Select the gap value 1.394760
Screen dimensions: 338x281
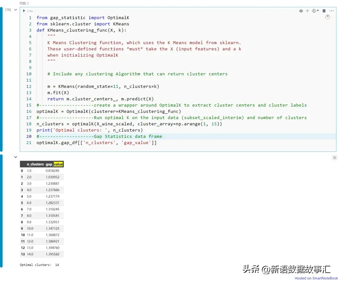click(x=52, y=248)
